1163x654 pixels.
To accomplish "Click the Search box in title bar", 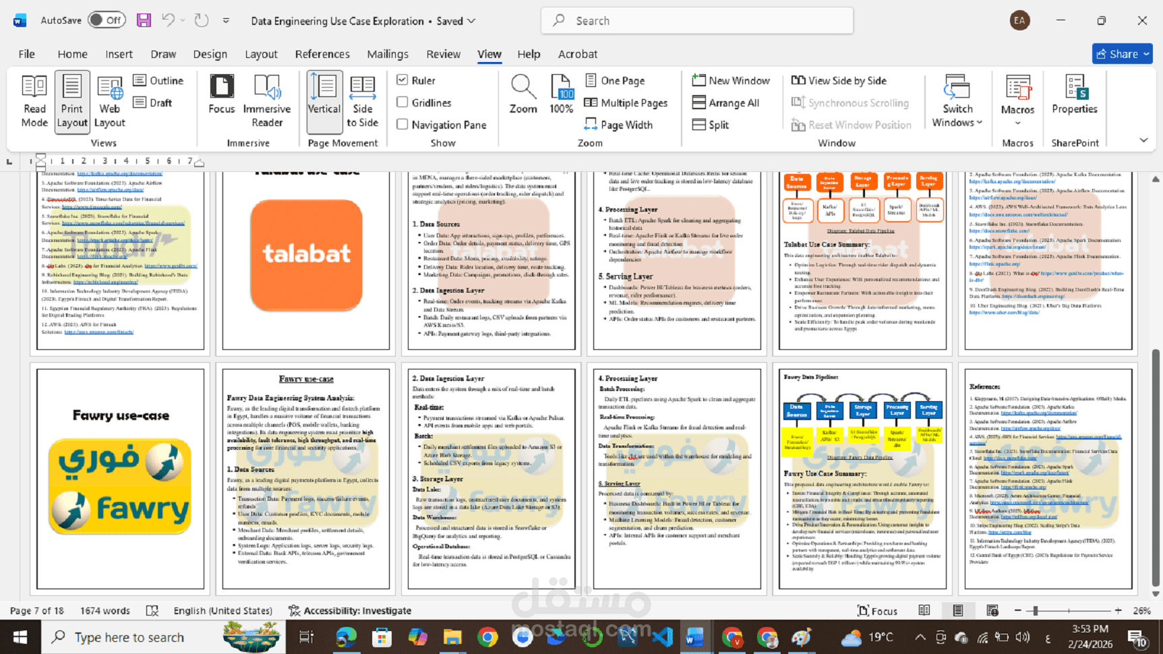I will tap(697, 21).
